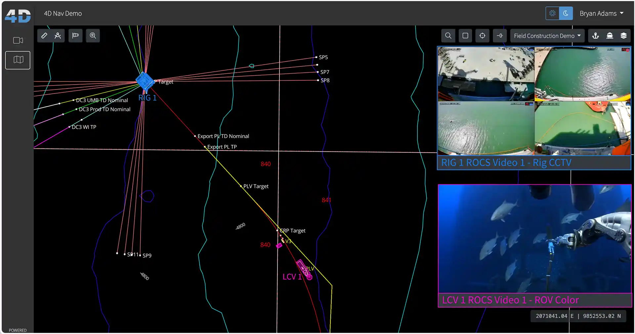Select the SP9 waypoint
635x334 pixels.
click(x=140, y=255)
